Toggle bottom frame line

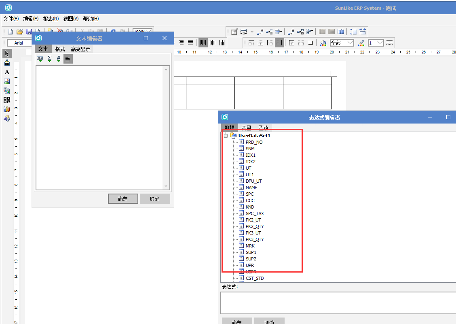[261, 43]
